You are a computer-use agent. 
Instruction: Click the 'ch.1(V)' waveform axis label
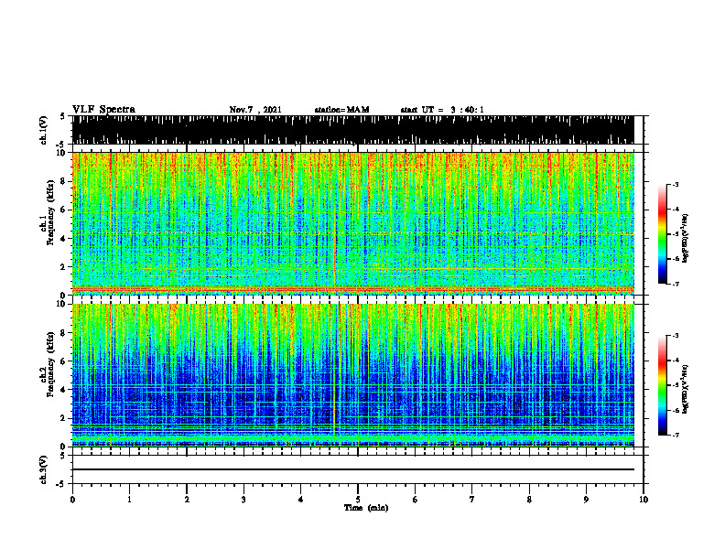click(43, 130)
